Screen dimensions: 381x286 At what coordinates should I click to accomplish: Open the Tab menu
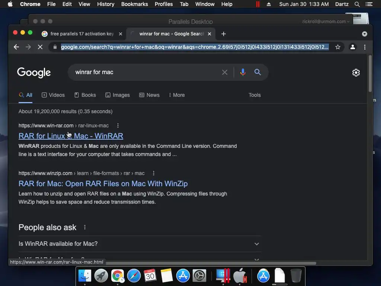(x=184, y=4)
